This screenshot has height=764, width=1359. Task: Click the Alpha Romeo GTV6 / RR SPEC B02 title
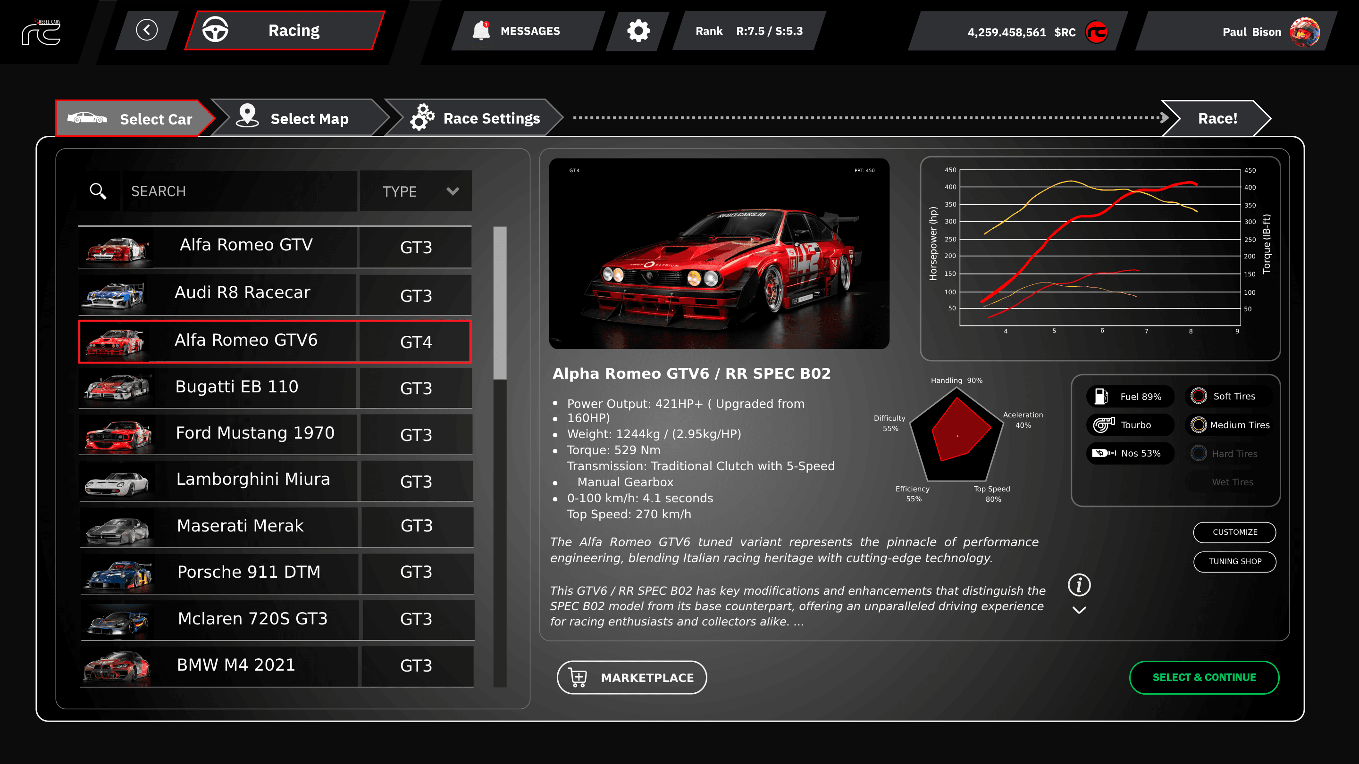(x=692, y=374)
